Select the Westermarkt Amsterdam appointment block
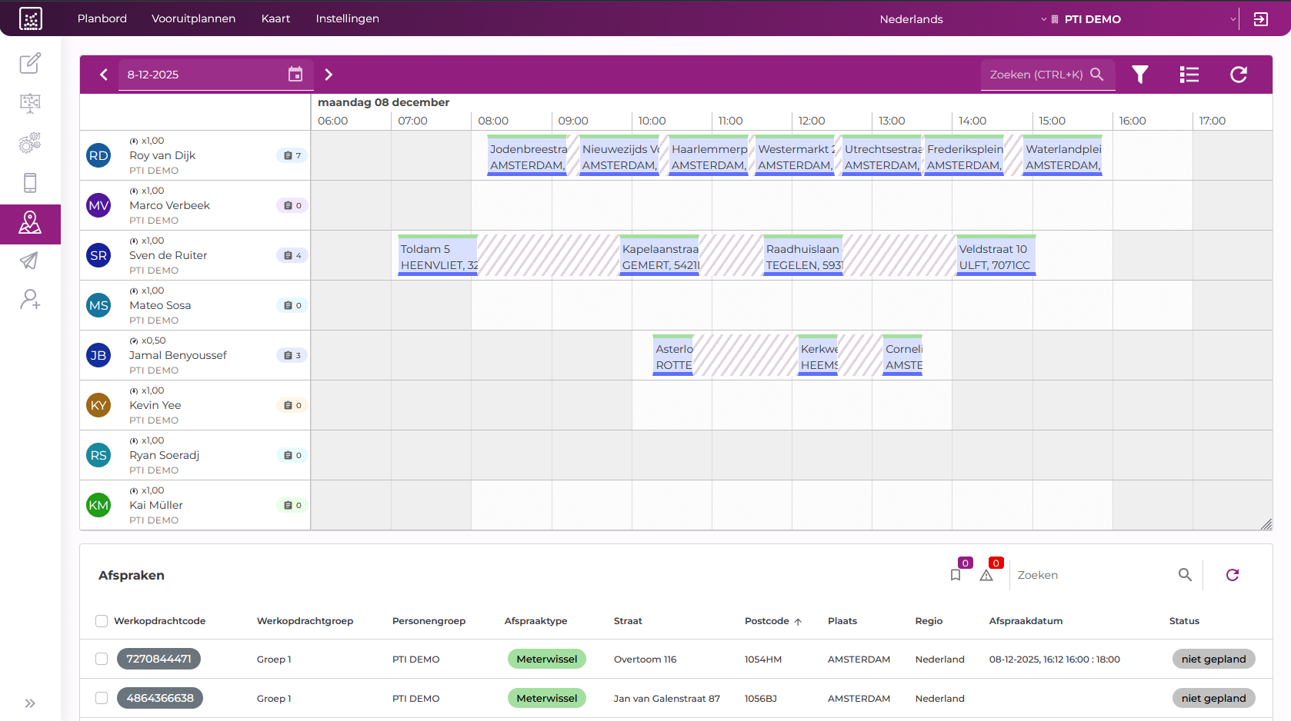Image resolution: width=1291 pixels, height=721 pixels. pyautogui.click(x=795, y=155)
